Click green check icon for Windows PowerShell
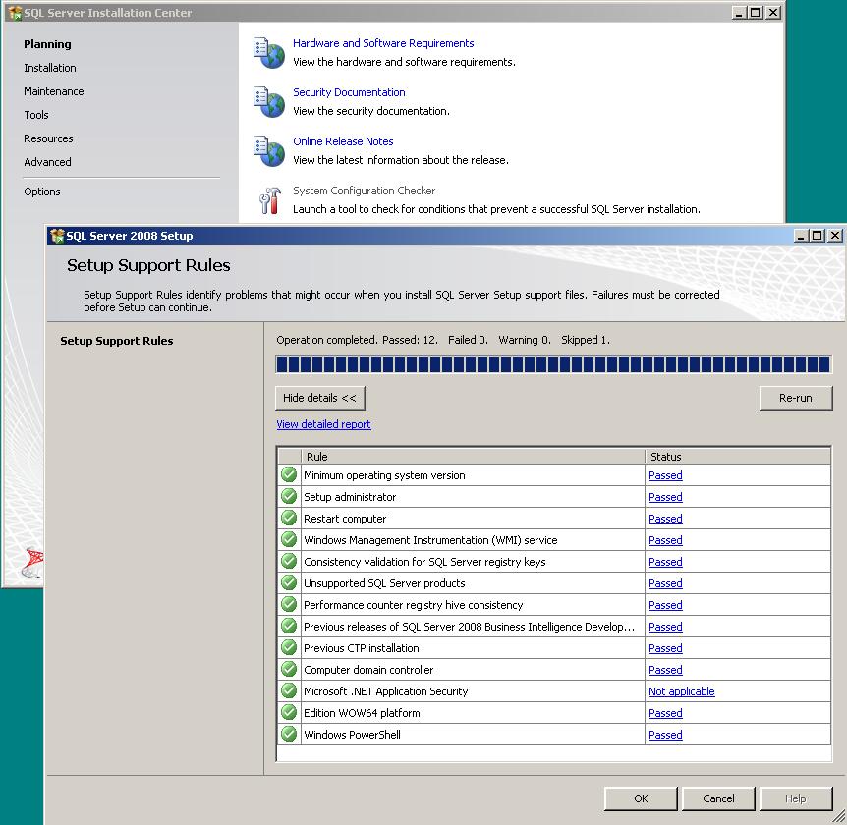 tap(289, 735)
